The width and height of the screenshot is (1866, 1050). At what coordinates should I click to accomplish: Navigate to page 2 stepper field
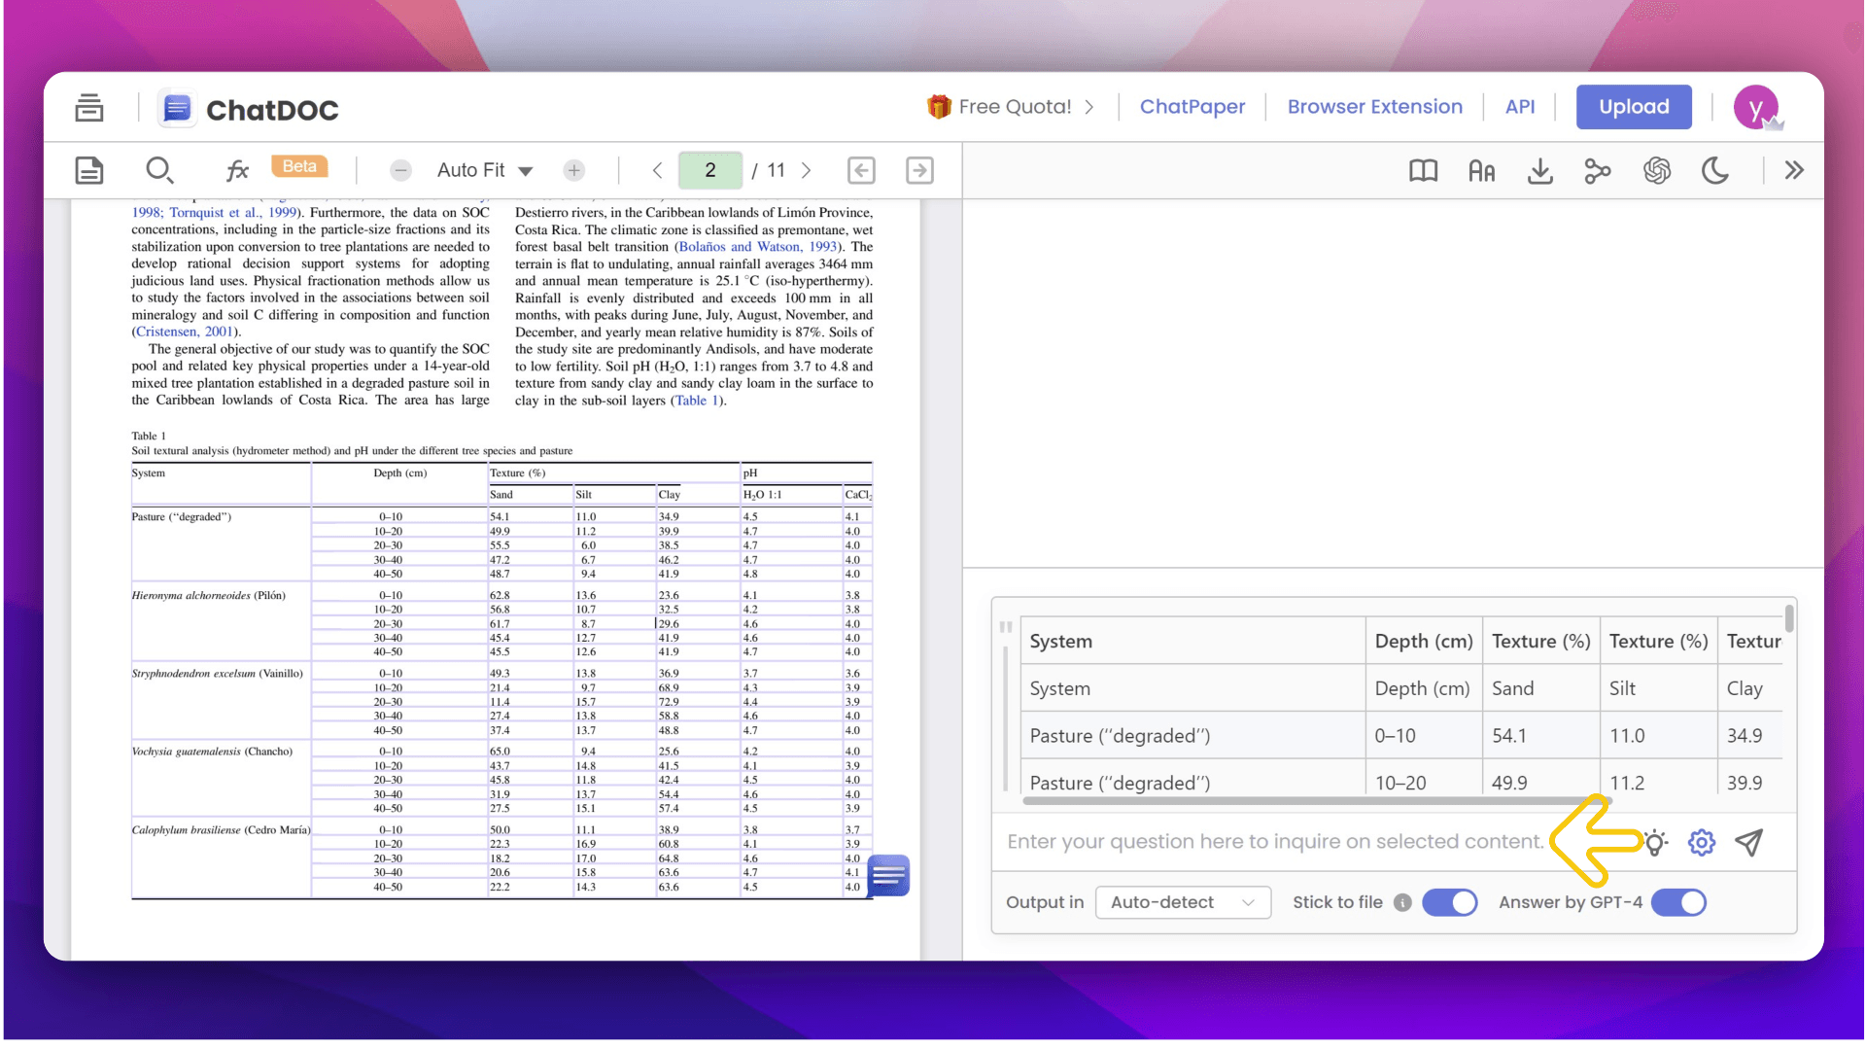tap(712, 169)
